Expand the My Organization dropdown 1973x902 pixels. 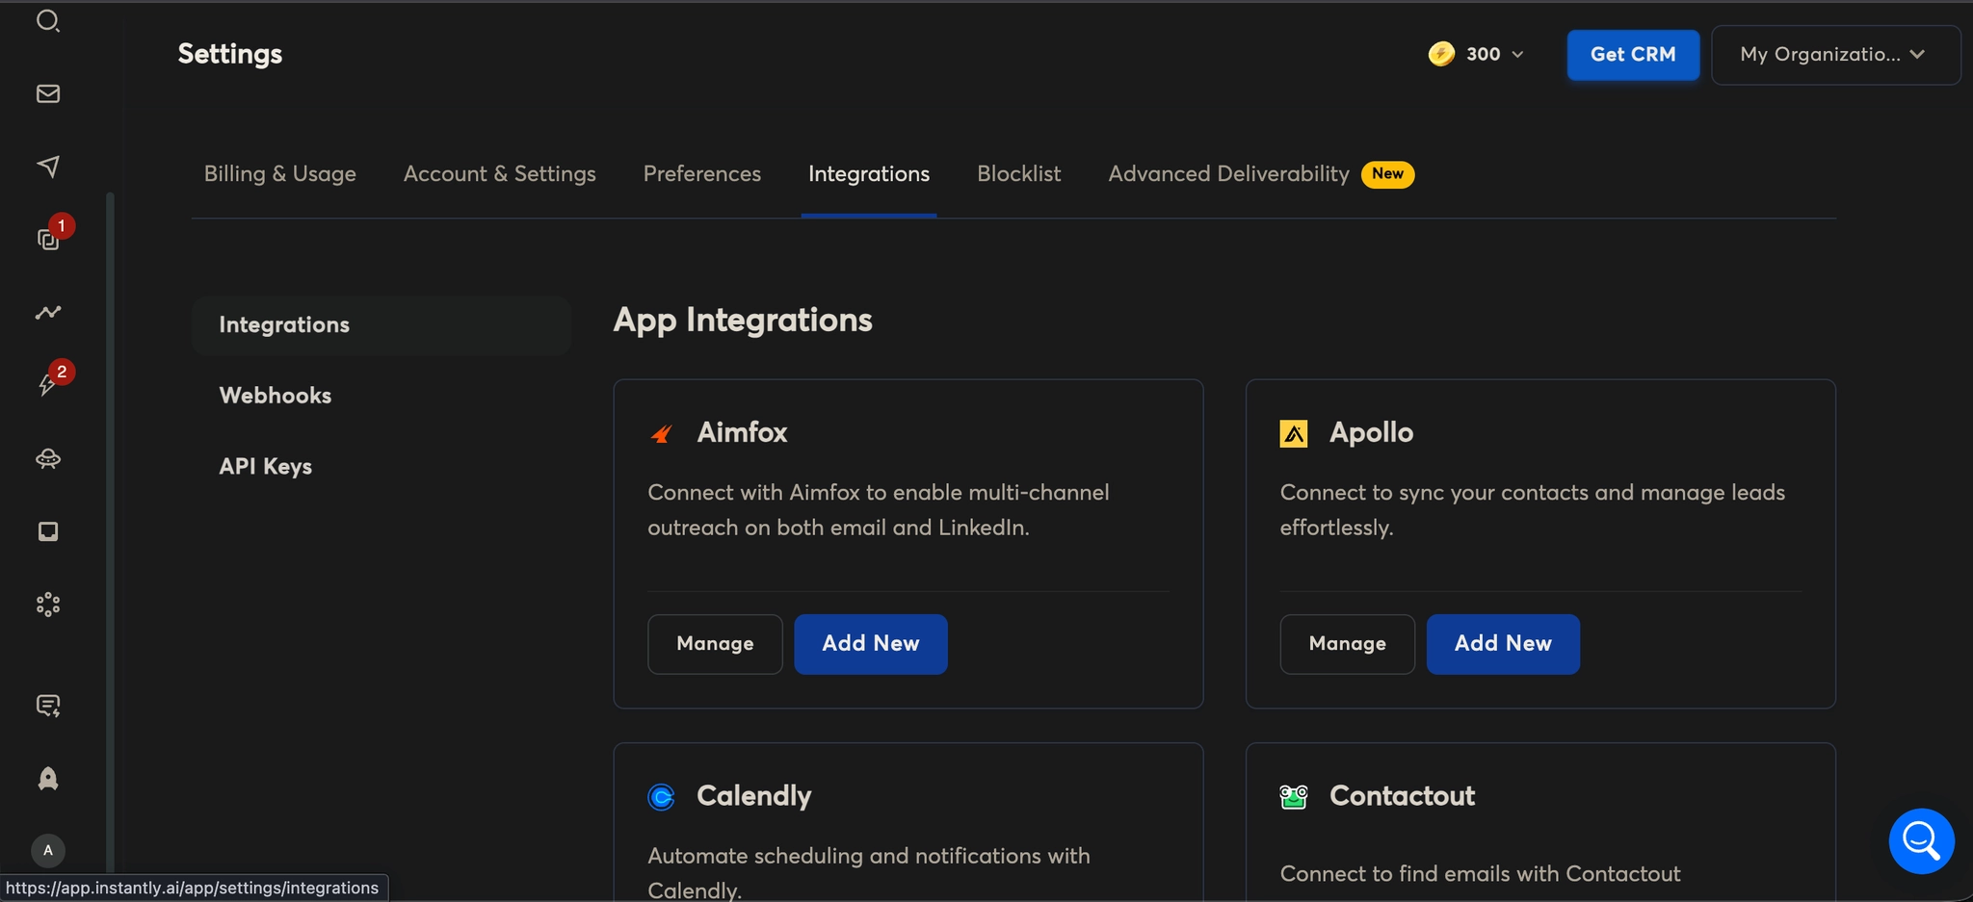click(x=1833, y=55)
